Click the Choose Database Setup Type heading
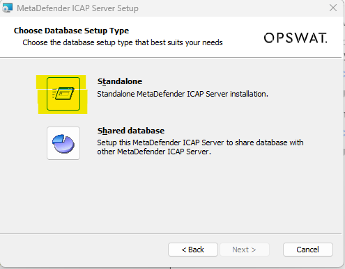345x269 pixels. point(71,31)
